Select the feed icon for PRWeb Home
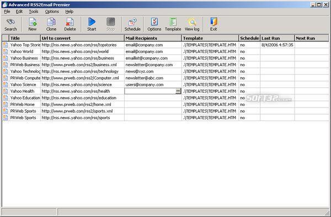Image resolution: width=331 pixels, height=217 pixels. (6, 104)
